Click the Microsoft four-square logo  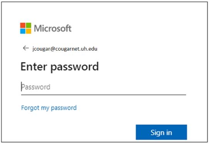[26, 28]
